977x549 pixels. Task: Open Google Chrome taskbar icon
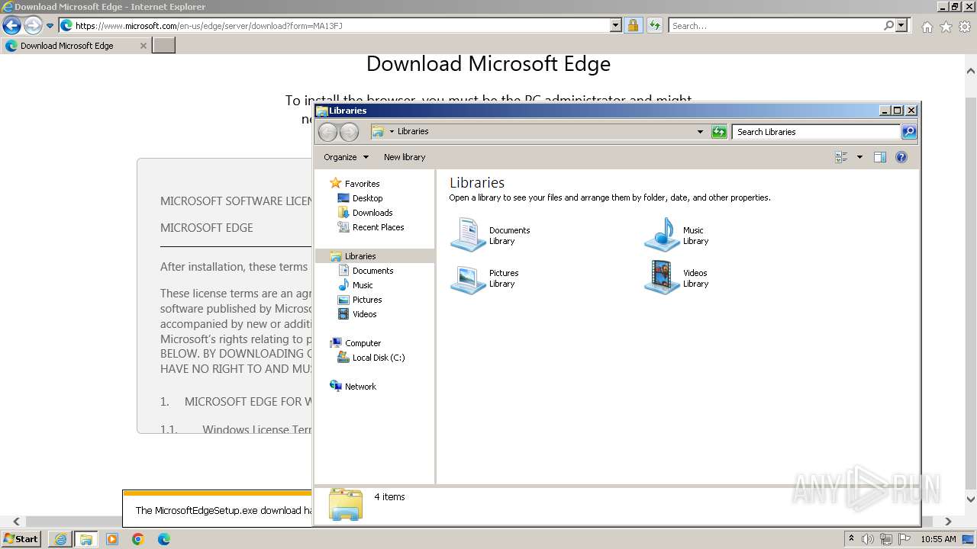[138, 539]
